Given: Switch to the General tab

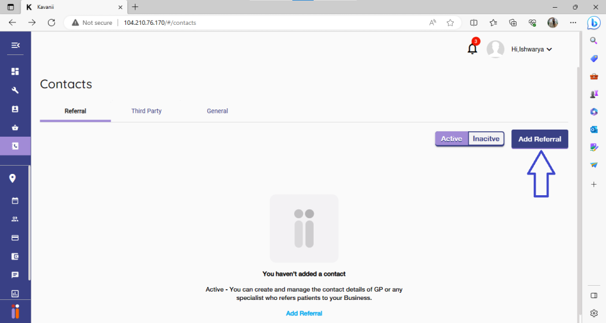Looking at the screenshot, I should (x=217, y=111).
